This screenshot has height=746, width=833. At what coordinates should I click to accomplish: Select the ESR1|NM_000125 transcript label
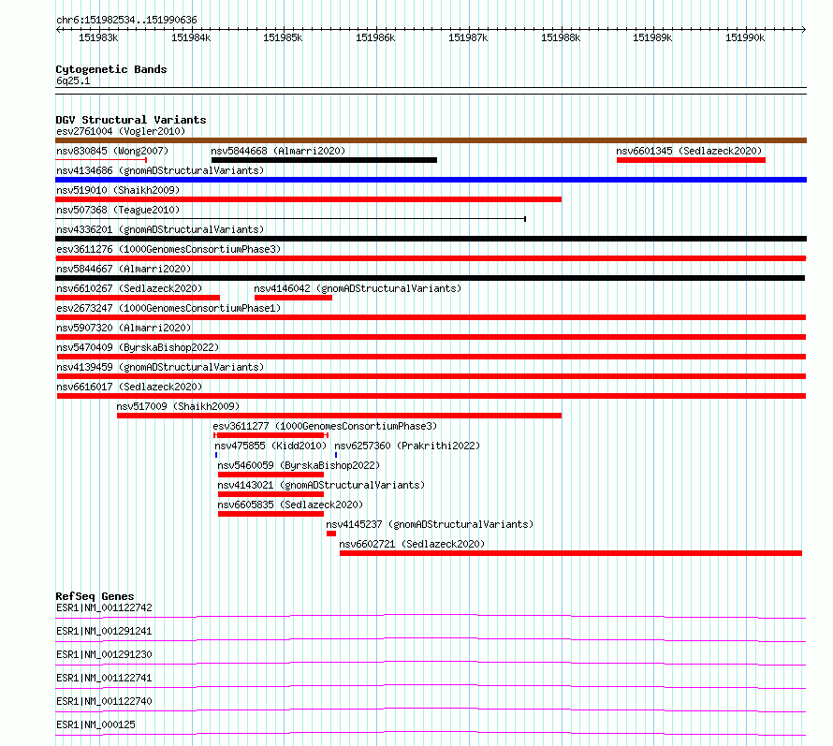[x=95, y=724]
